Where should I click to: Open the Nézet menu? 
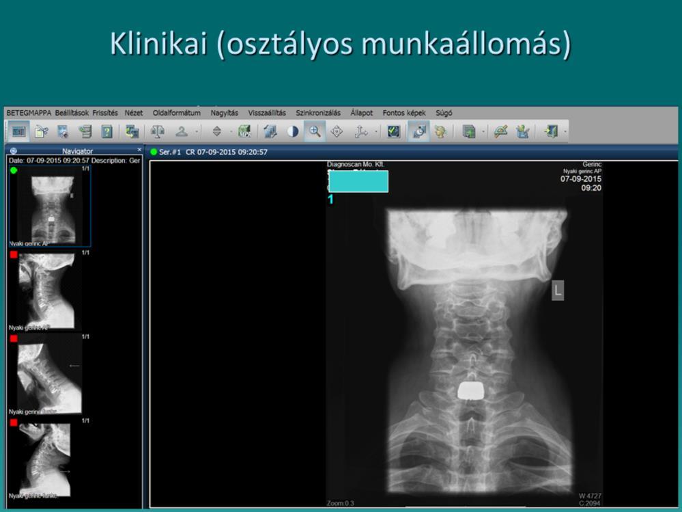134,113
